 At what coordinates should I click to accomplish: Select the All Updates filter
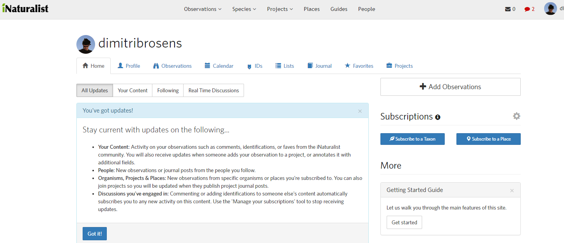pyautogui.click(x=95, y=90)
